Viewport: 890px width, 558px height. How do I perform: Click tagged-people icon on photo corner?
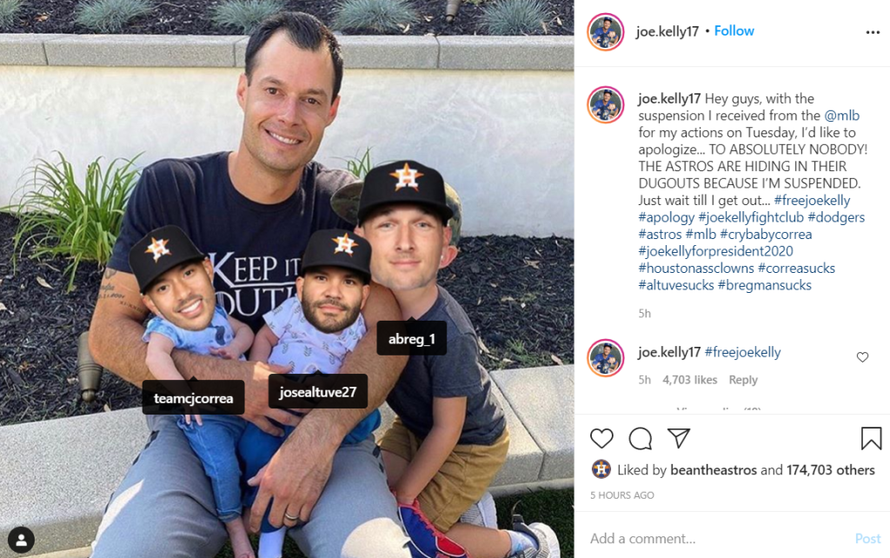(22, 540)
